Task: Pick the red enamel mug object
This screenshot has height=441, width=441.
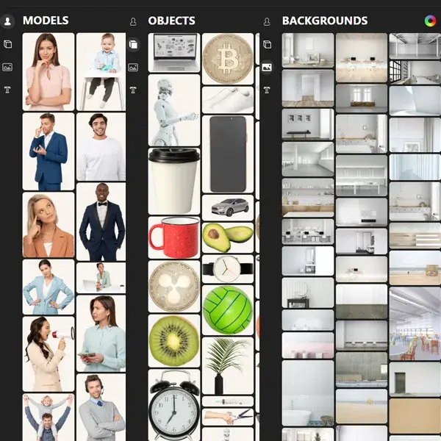Action: point(174,237)
